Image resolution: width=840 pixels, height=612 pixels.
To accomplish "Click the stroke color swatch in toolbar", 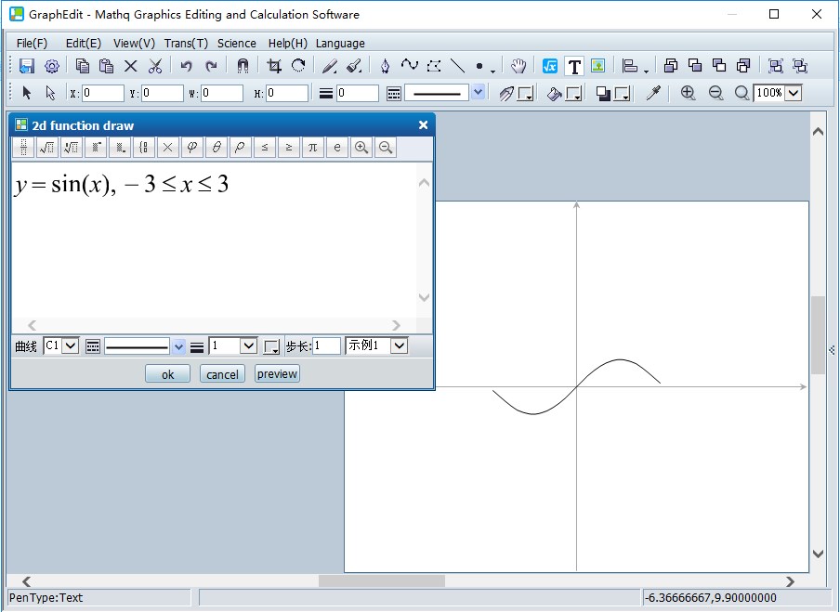I will [x=526, y=94].
